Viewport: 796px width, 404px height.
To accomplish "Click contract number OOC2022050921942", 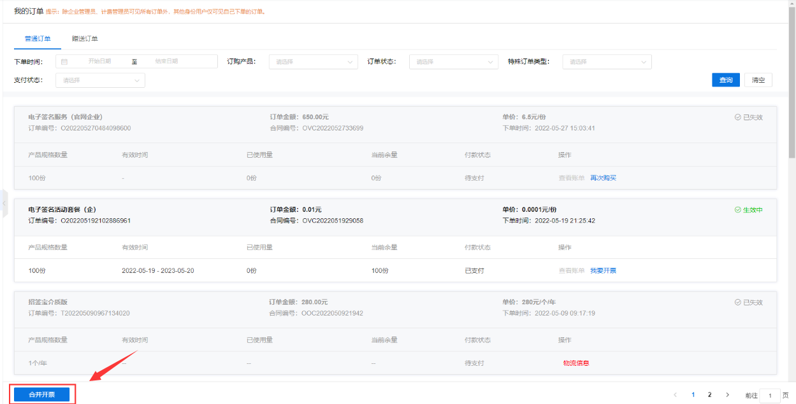I will (x=333, y=313).
